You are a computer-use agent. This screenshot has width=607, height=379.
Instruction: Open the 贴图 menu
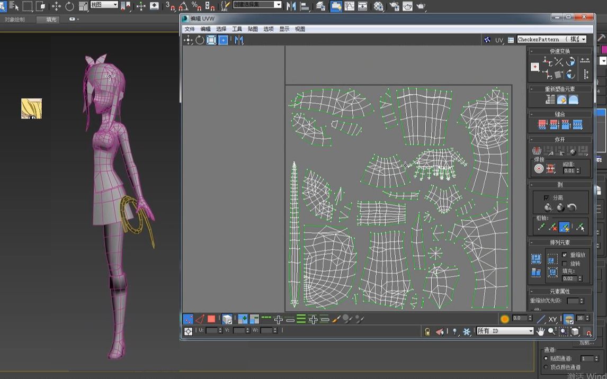click(253, 29)
